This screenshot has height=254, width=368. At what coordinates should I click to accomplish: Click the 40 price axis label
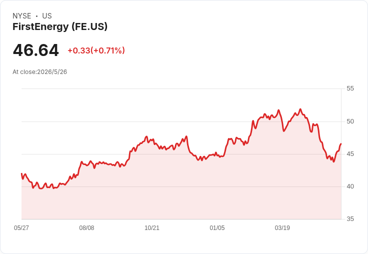(x=350, y=186)
